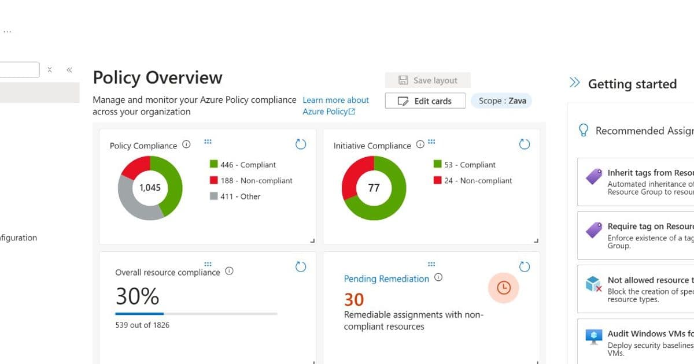Collapse the left sidebar using the chevrons
This screenshot has height=364, width=694.
(x=69, y=69)
